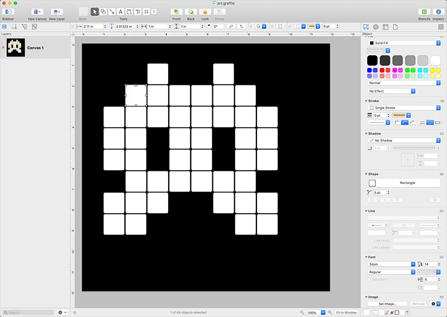The image size is (447, 317).
Task: Open the Silom font family dropdown
Action: click(391, 265)
